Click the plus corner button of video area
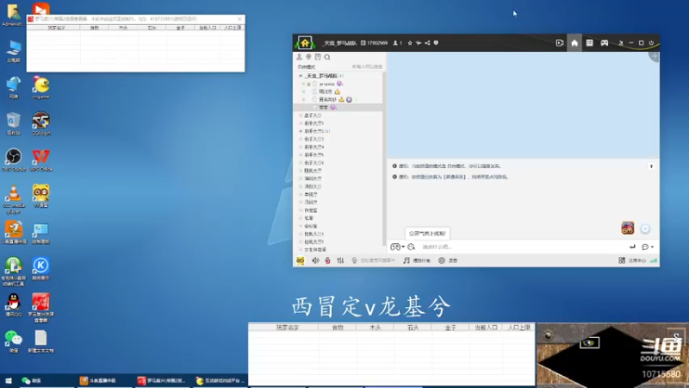The image size is (689, 388). tap(655, 57)
